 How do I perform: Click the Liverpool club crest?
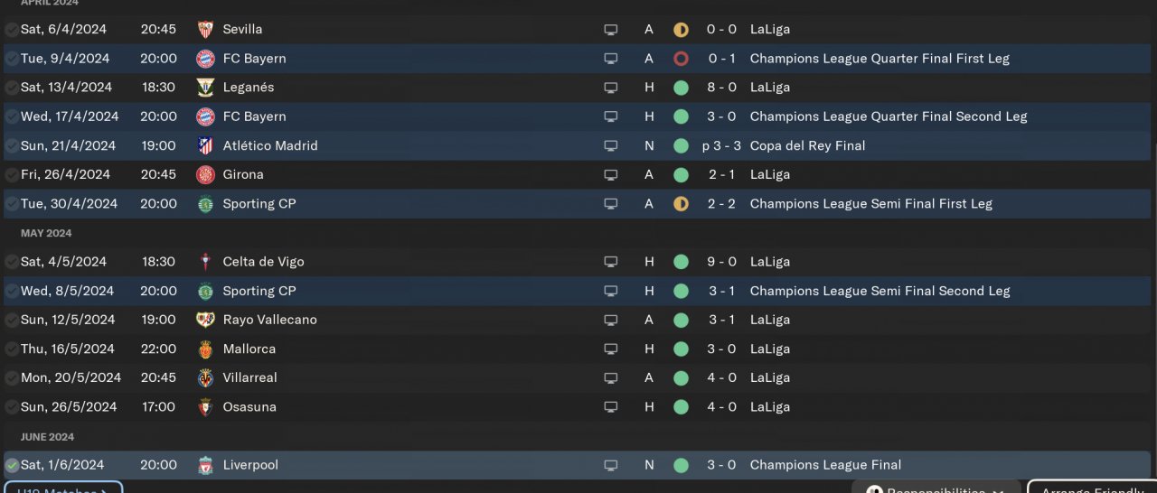pyautogui.click(x=205, y=465)
